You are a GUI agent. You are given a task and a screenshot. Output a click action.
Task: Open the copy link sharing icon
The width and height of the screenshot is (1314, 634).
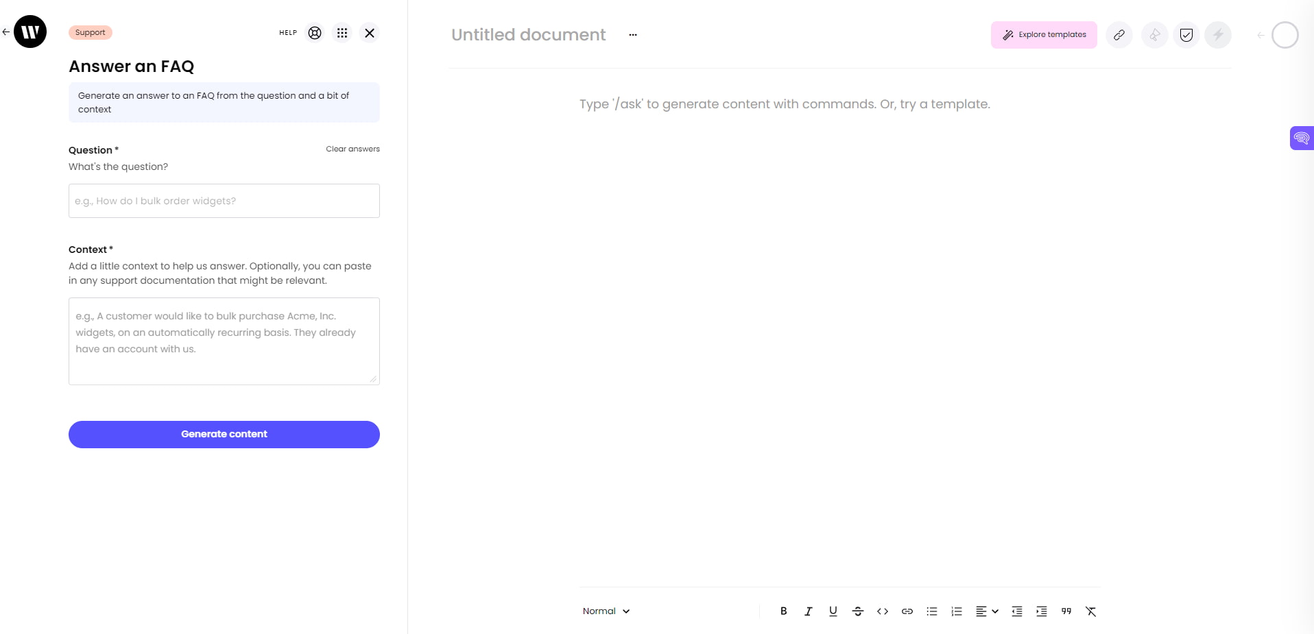tap(1119, 34)
